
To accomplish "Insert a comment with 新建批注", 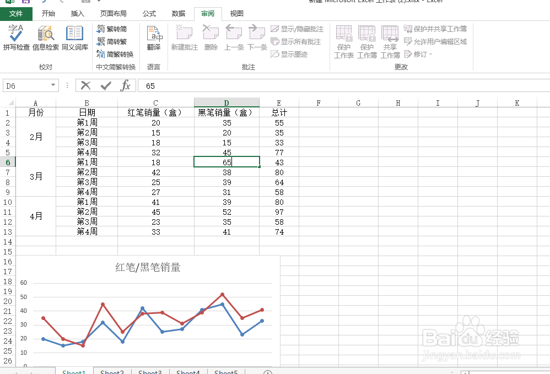I will (184, 40).
